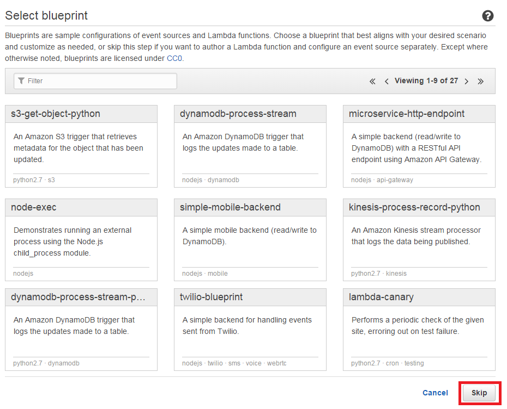Open the help question mark icon
The width and height of the screenshot is (507, 409).
pyautogui.click(x=487, y=15)
